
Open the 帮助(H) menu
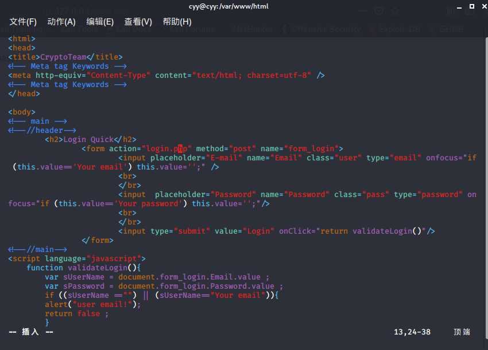[x=177, y=22]
